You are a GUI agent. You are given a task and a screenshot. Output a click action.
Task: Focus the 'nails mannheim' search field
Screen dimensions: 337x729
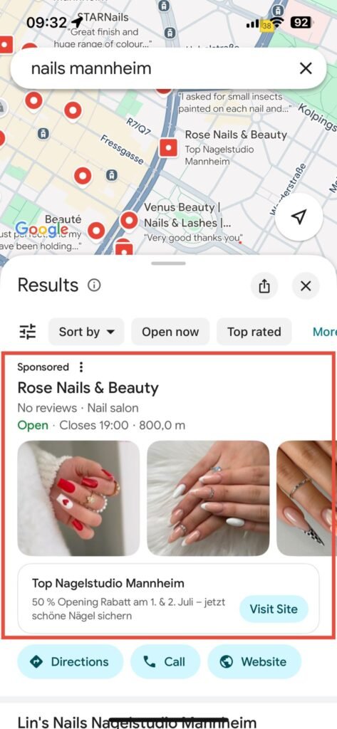[x=154, y=69]
